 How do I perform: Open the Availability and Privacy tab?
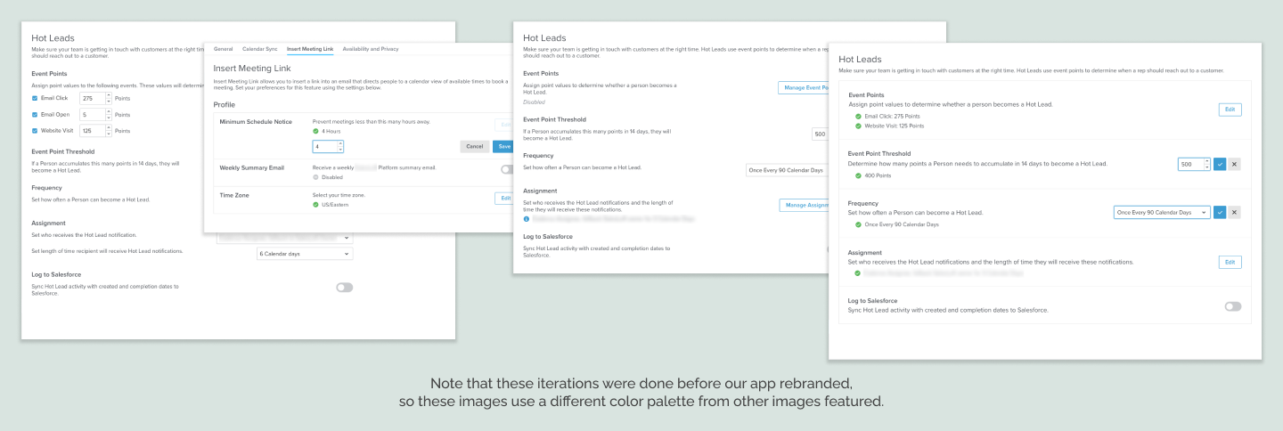pos(371,48)
